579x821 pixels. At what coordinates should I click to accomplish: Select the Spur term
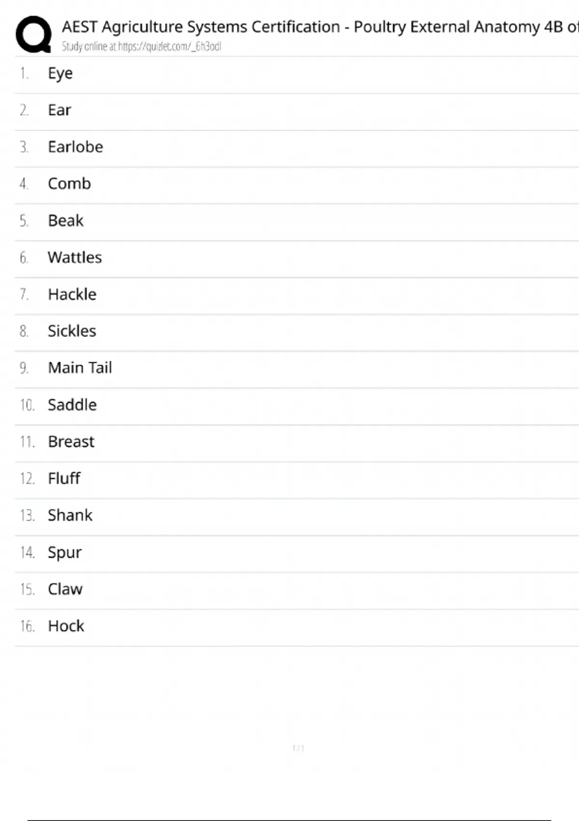[65, 552]
